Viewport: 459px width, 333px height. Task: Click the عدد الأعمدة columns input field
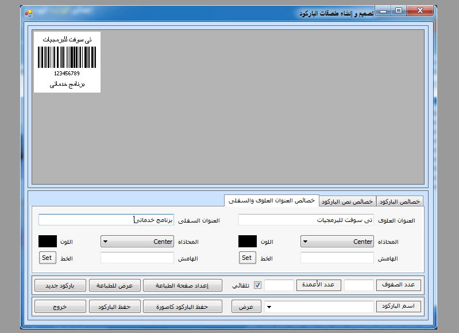click(x=279, y=285)
